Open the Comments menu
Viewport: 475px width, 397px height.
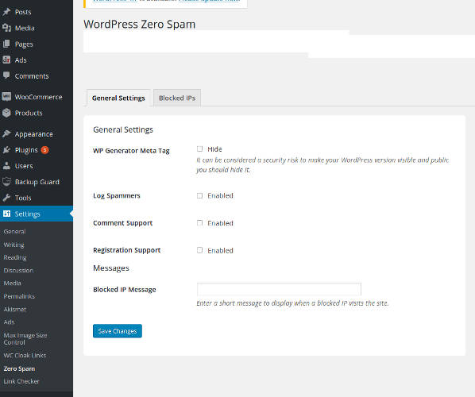click(x=32, y=76)
